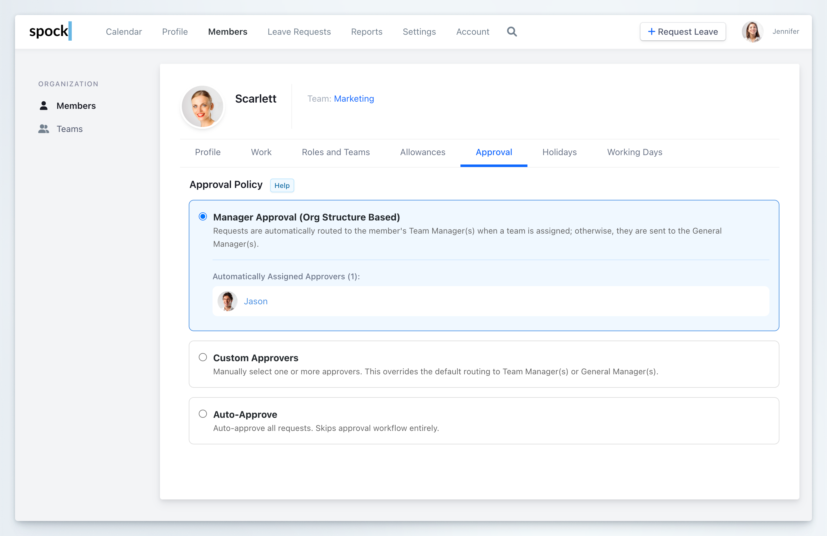The image size is (827, 536).
Task: Click Jason's avatar under assigned approvers
Action: (227, 301)
